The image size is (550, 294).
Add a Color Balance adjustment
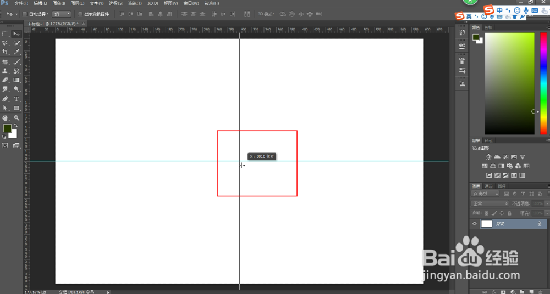[x=493, y=166]
